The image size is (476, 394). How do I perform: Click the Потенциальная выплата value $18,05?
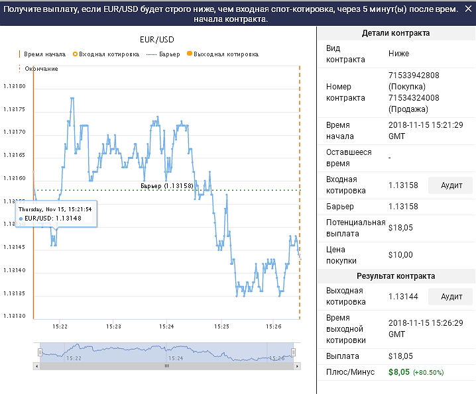(x=400, y=228)
